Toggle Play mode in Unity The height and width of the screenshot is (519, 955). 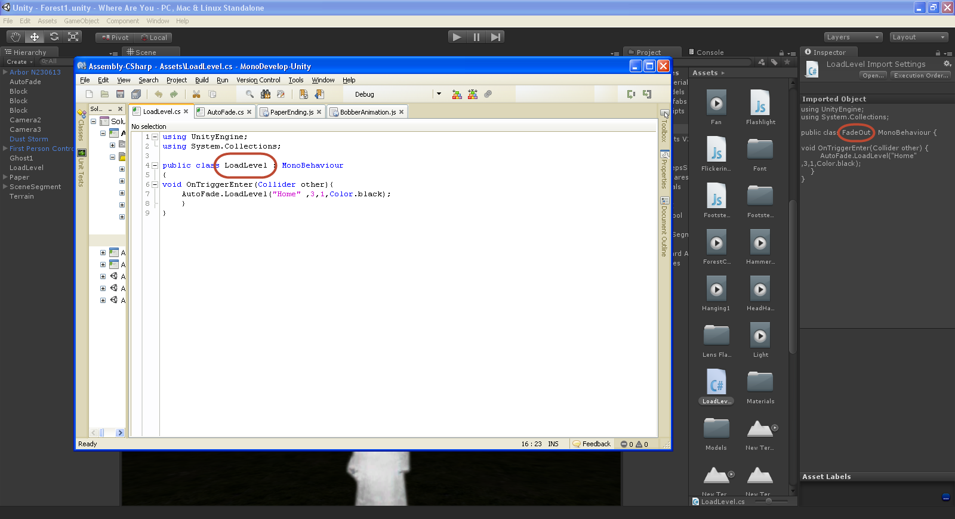coord(457,37)
